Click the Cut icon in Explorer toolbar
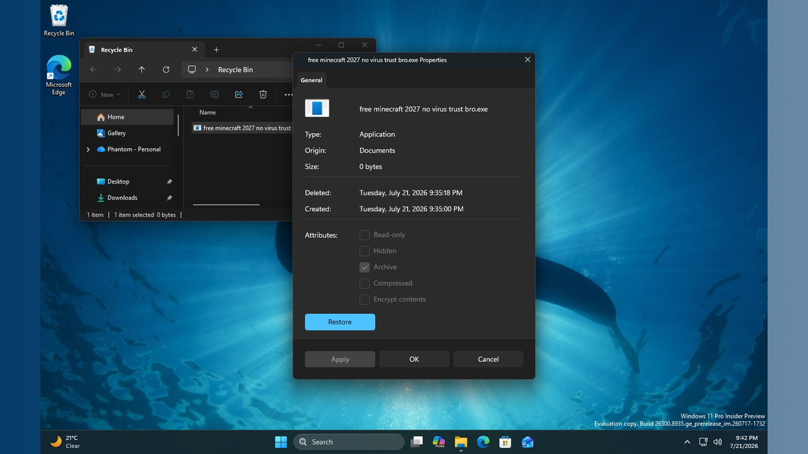The height and width of the screenshot is (454, 808). tap(141, 95)
